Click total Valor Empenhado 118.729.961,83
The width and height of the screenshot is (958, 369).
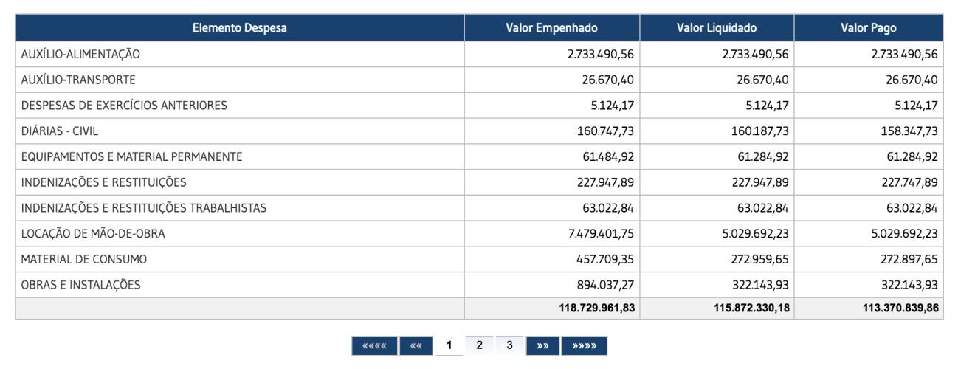(x=596, y=308)
